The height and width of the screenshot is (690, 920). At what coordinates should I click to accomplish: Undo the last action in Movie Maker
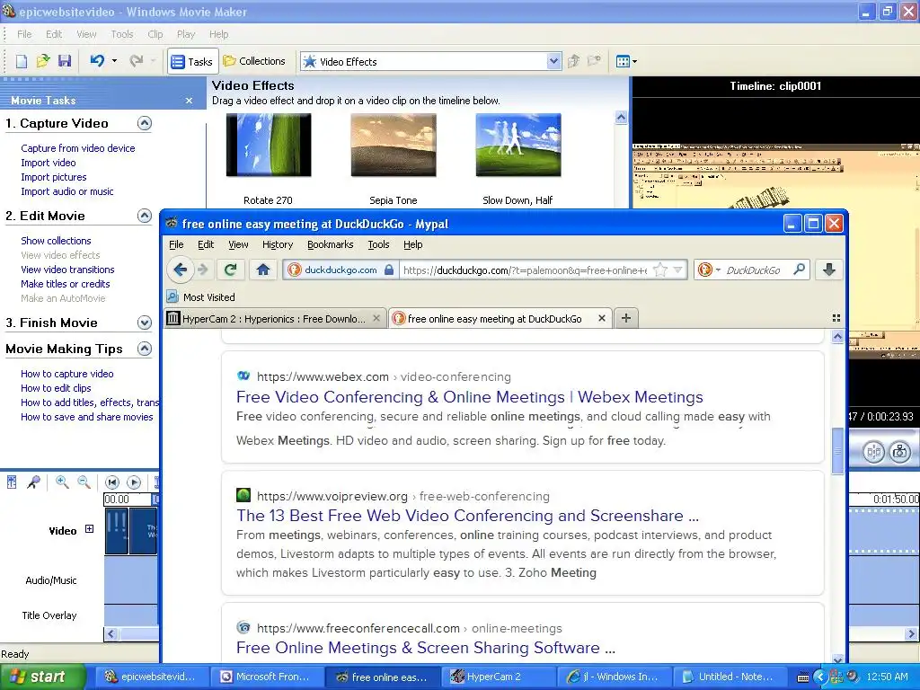pos(97,61)
